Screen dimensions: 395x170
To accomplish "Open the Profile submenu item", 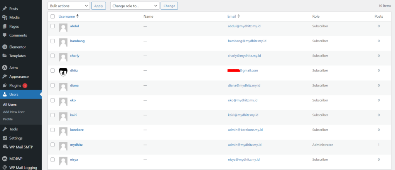I will tap(8, 119).
